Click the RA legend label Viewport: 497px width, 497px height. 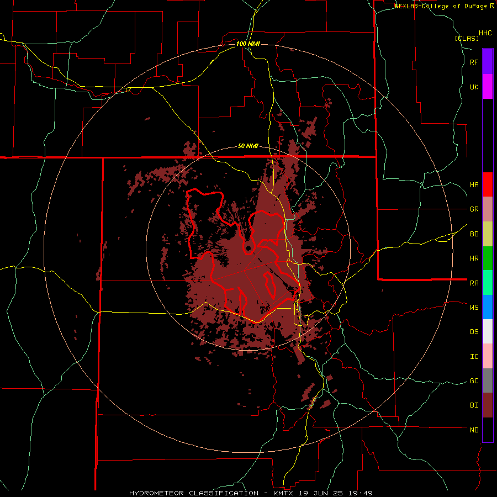(x=474, y=283)
